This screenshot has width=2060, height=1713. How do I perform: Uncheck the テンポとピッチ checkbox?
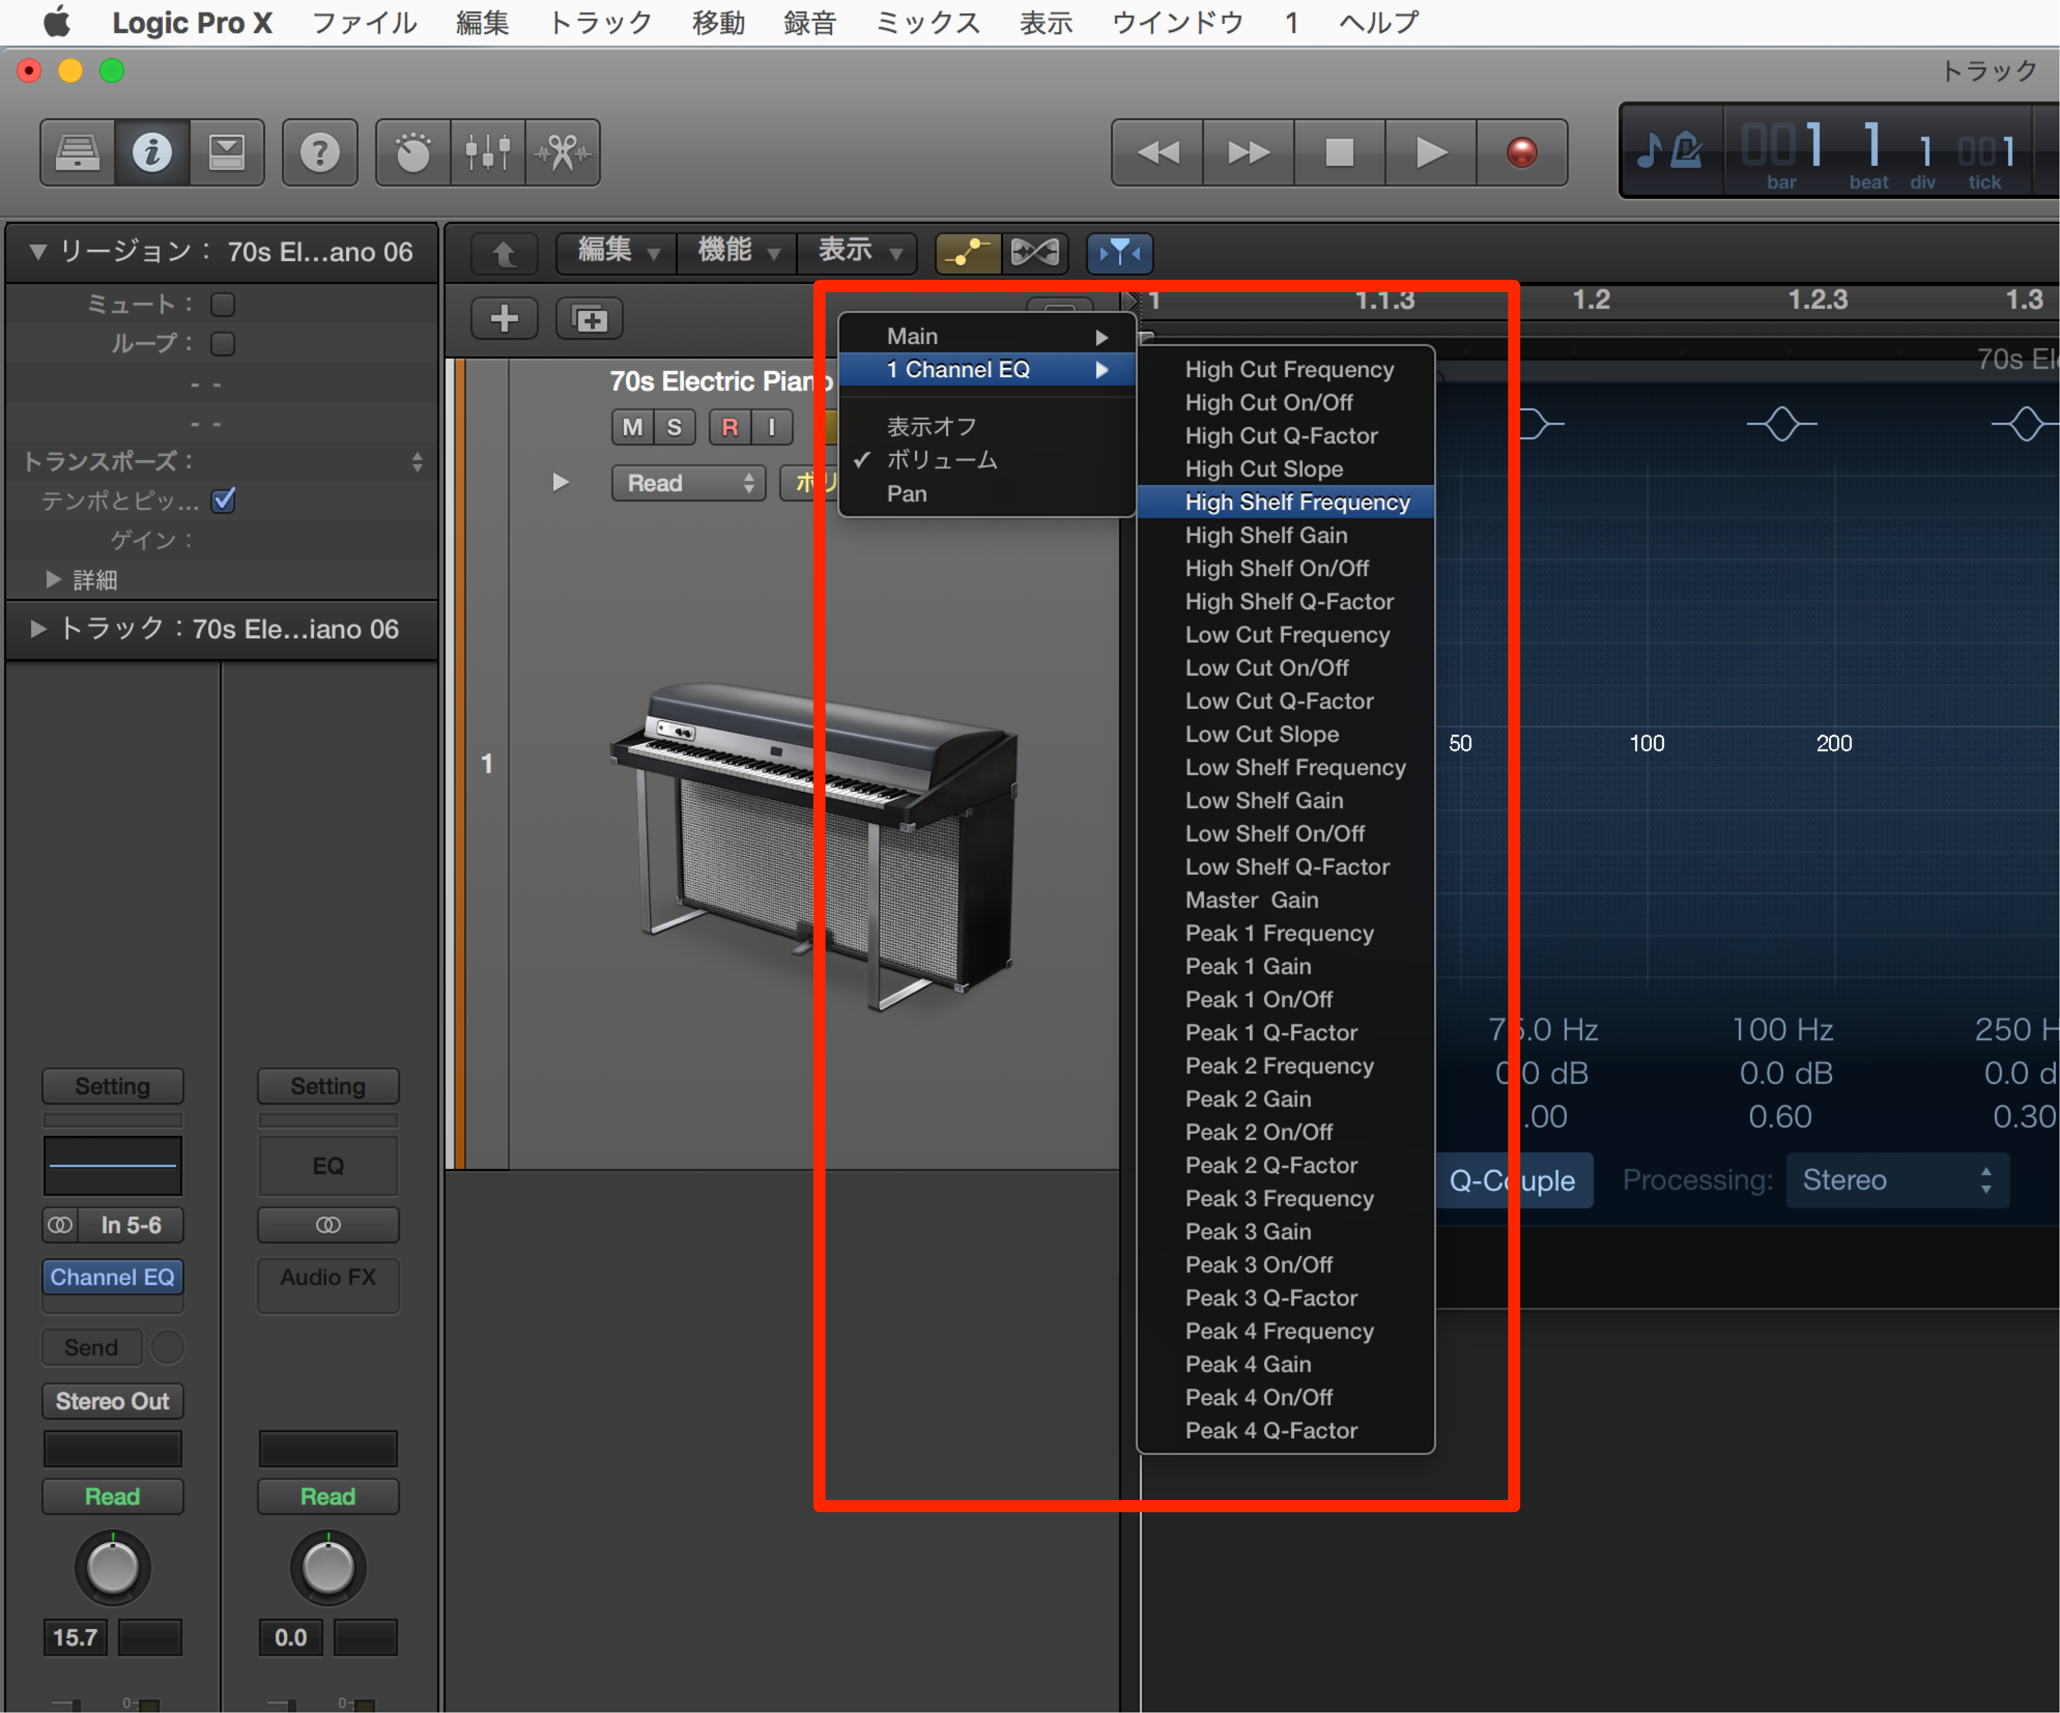224,501
